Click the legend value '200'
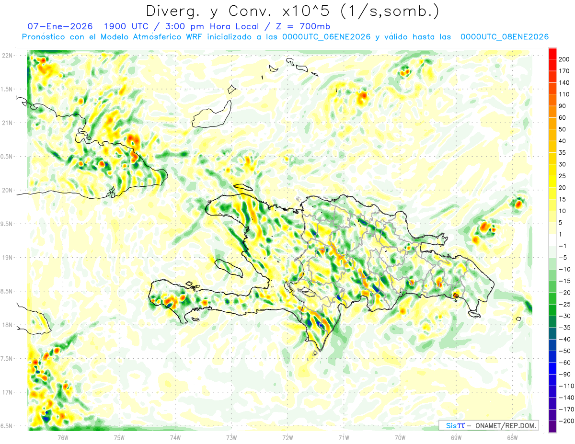The width and height of the screenshot is (575, 444). (x=564, y=59)
